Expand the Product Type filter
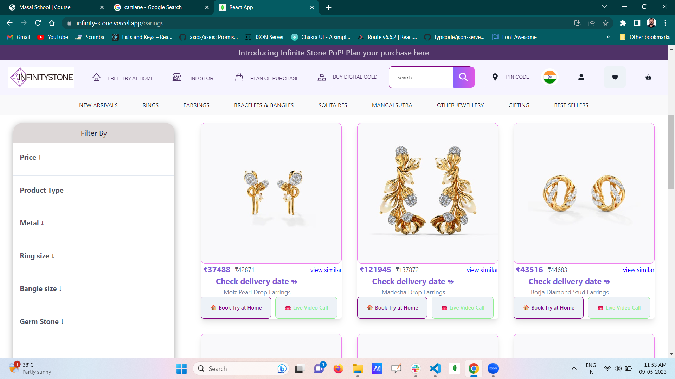 pos(44,190)
